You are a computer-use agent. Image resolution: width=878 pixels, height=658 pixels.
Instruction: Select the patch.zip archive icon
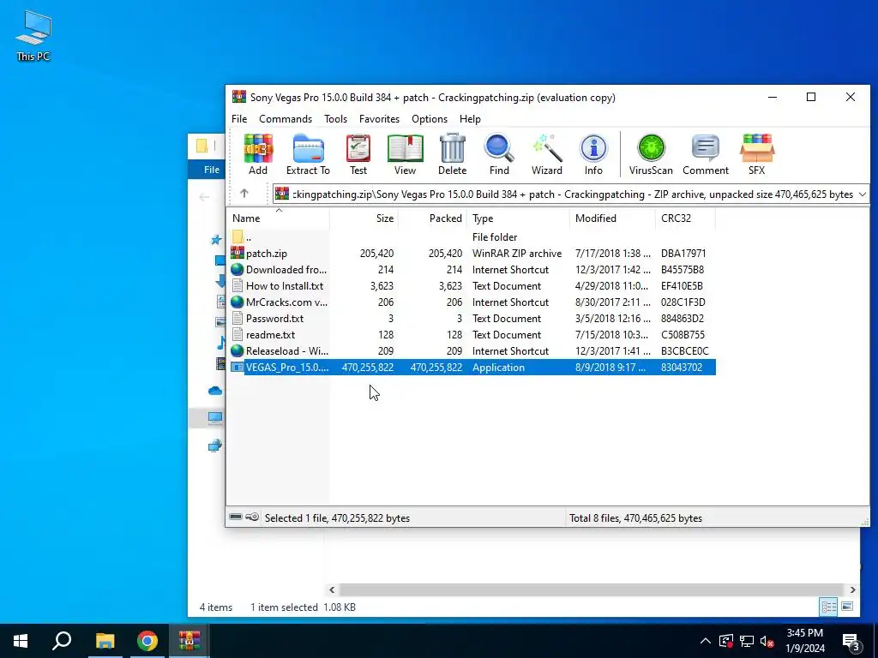click(x=238, y=253)
